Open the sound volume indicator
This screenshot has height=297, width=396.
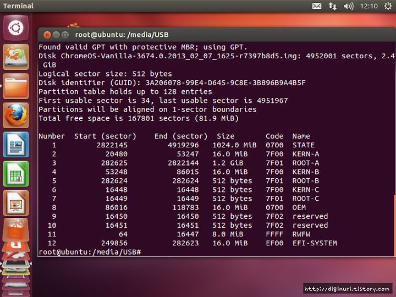(349, 6)
